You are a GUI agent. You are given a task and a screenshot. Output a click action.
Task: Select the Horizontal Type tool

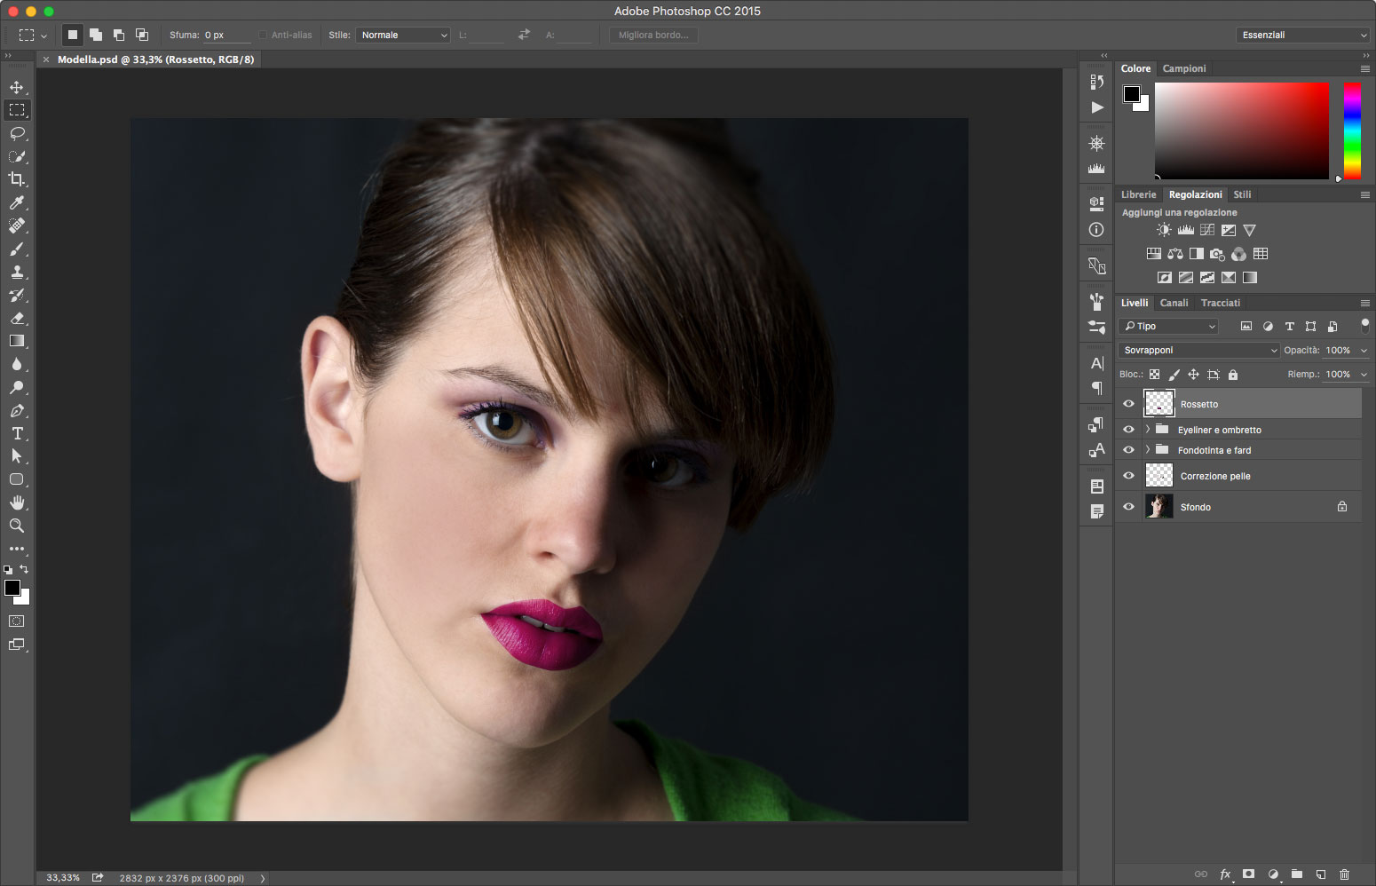tap(17, 433)
